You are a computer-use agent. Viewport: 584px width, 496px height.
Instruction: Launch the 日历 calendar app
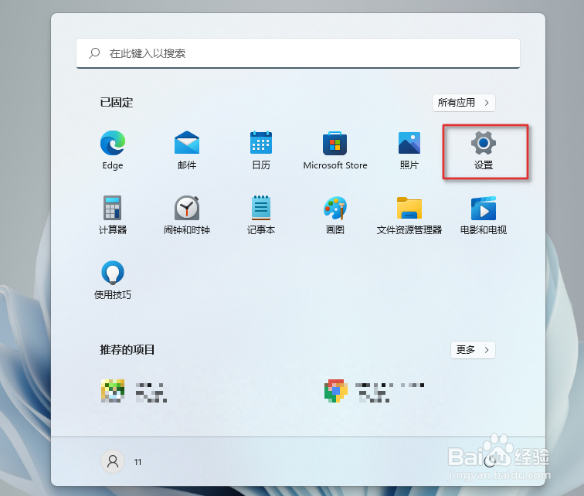[261, 150]
